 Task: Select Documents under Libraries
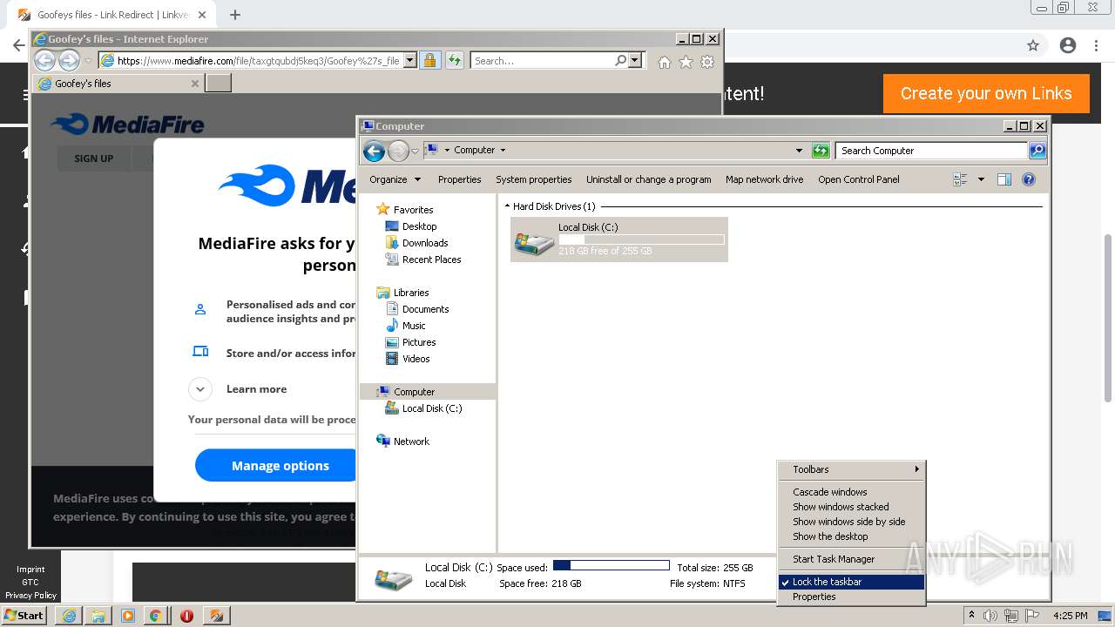[x=425, y=309]
